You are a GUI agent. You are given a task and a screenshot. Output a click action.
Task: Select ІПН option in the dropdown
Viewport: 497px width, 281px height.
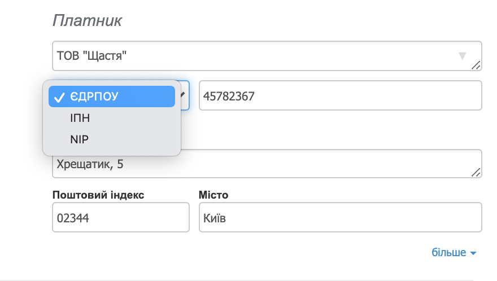(80, 118)
